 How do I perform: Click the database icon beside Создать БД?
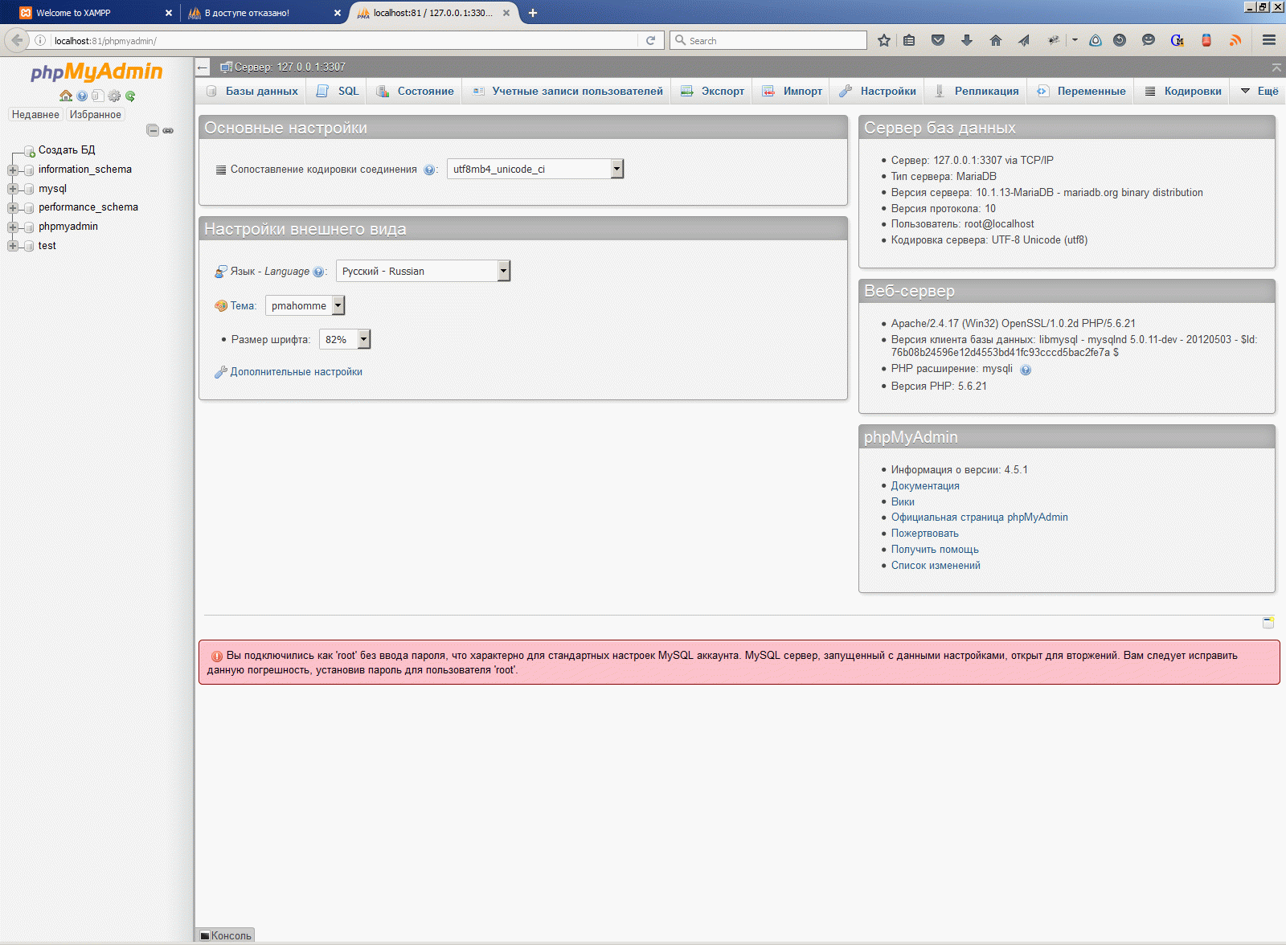pyautogui.click(x=29, y=150)
